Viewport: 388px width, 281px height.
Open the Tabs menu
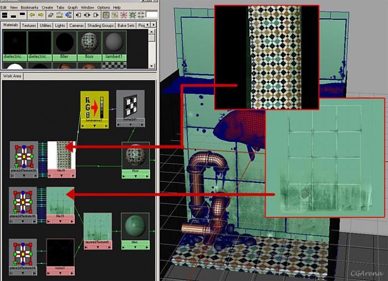[60, 7]
